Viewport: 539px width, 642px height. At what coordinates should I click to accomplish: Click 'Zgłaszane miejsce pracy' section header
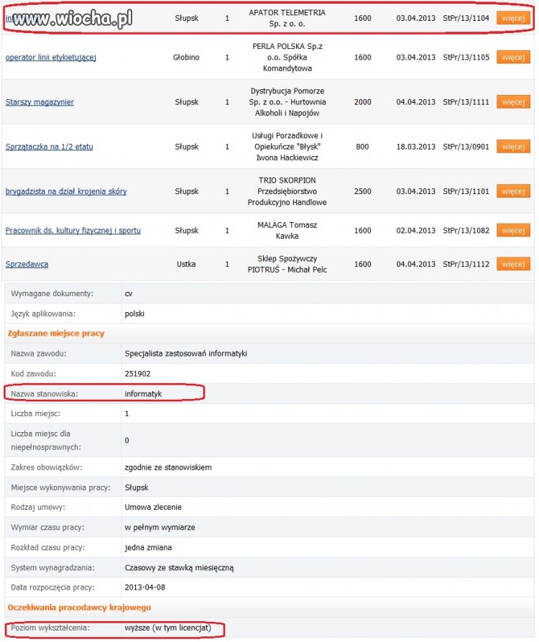pyautogui.click(x=56, y=334)
